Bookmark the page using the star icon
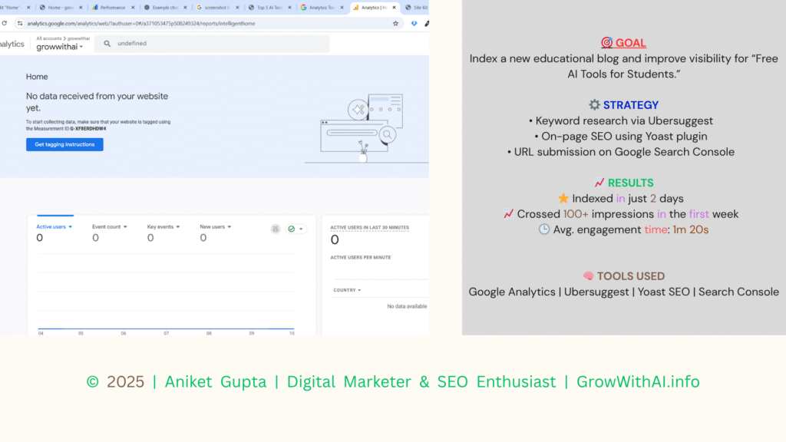Image resolution: width=786 pixels, height=442 pixels. (x=396, y=23)
